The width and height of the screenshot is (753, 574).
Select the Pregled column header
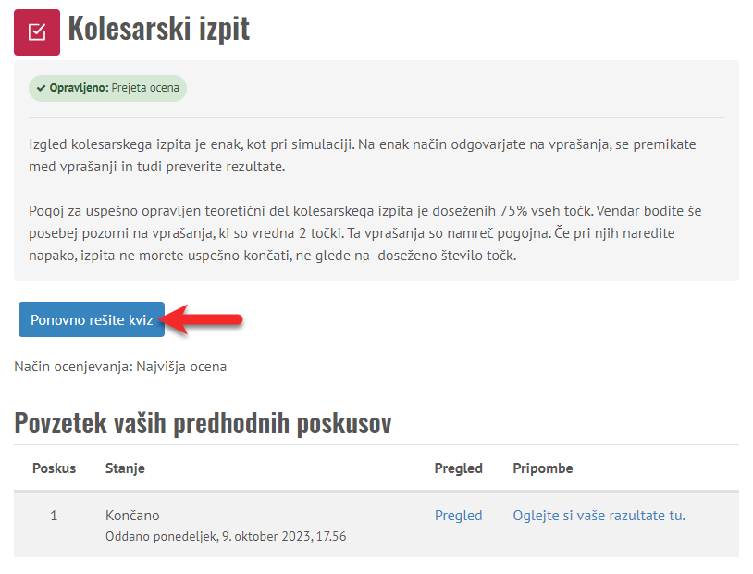click(458, 468)
